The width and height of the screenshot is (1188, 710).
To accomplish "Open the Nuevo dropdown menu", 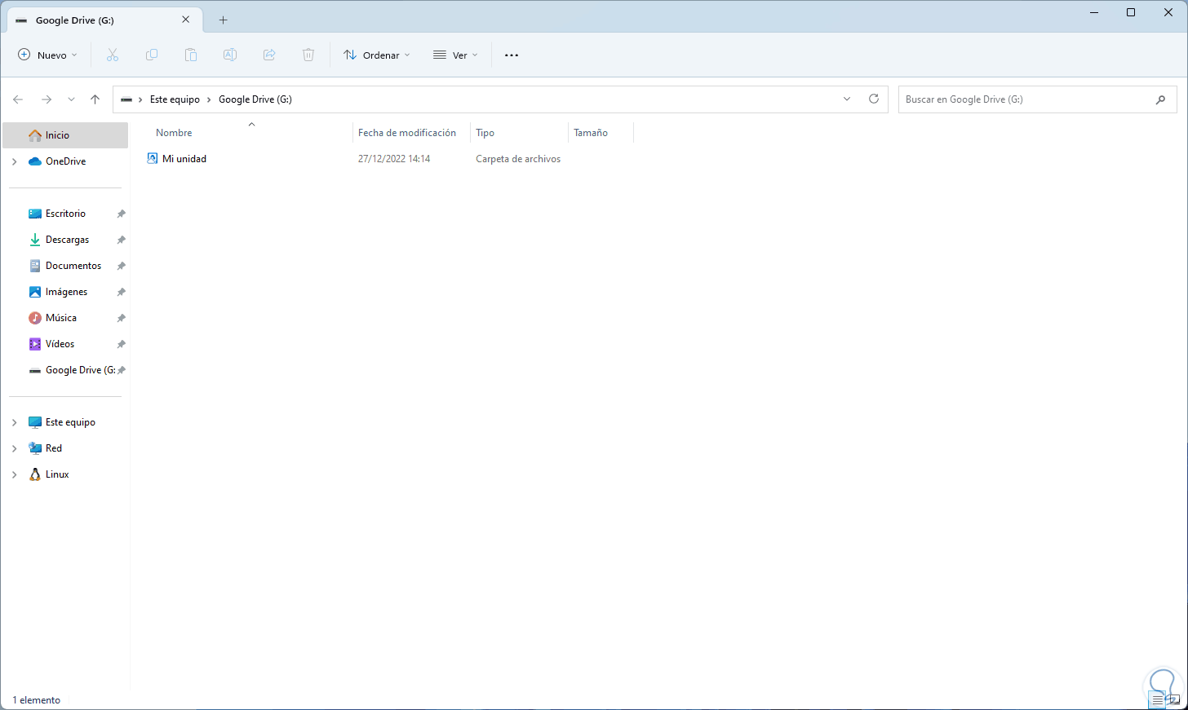I will coord(48,55).
